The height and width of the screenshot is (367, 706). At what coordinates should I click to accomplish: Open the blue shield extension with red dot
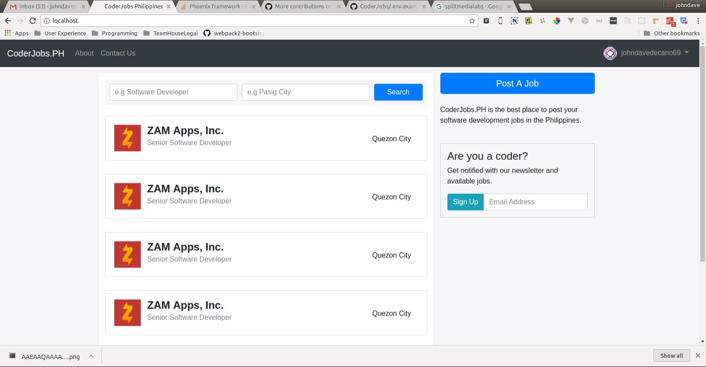tap(684, 21)
